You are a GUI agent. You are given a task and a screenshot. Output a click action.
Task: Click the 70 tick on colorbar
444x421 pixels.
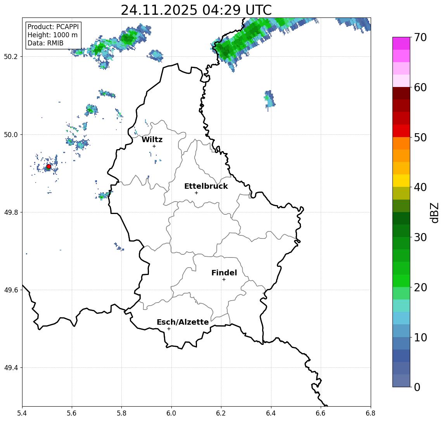tap(420, 37)
